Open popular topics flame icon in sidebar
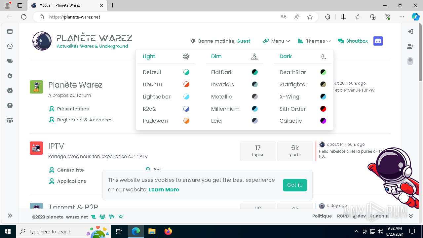 (10, 76)
